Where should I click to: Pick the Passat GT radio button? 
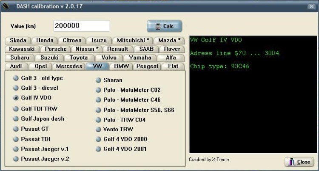pyautogui.click(x=16, y=129)
